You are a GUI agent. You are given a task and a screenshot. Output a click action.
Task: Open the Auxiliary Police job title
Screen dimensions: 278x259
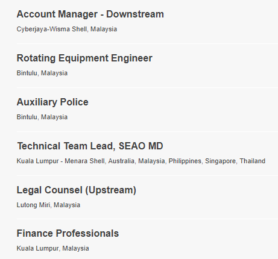click(52, 102)
